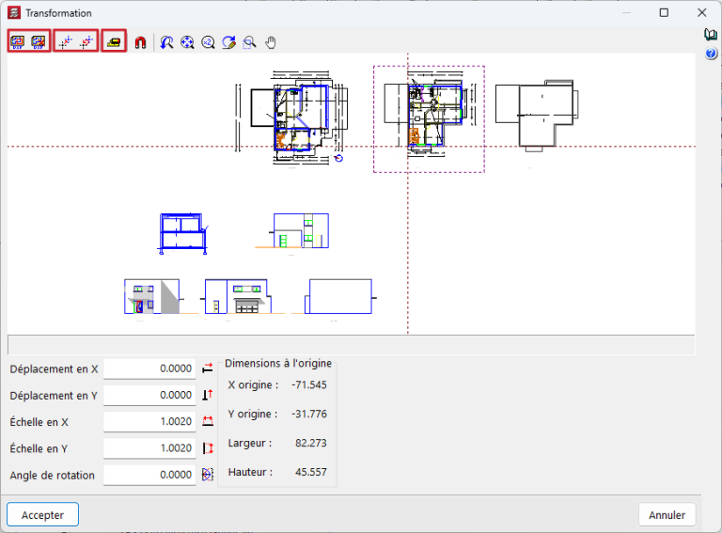Click the DXF icon with red cross
722x533 pixels.
tap(39, 42)
